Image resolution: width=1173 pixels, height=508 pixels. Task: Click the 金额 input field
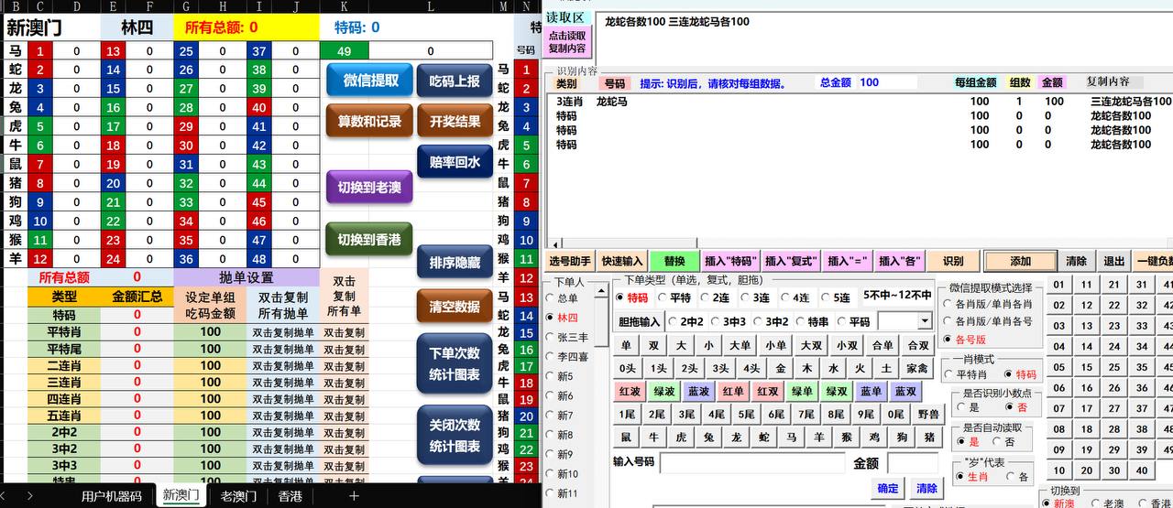click(x=913, y=463)
